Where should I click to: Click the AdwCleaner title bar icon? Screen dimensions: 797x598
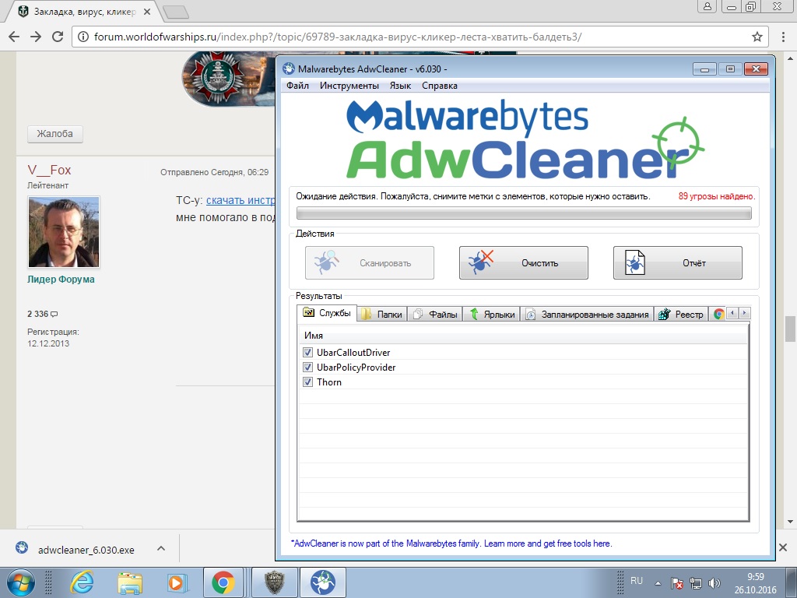tap(289, 69)
